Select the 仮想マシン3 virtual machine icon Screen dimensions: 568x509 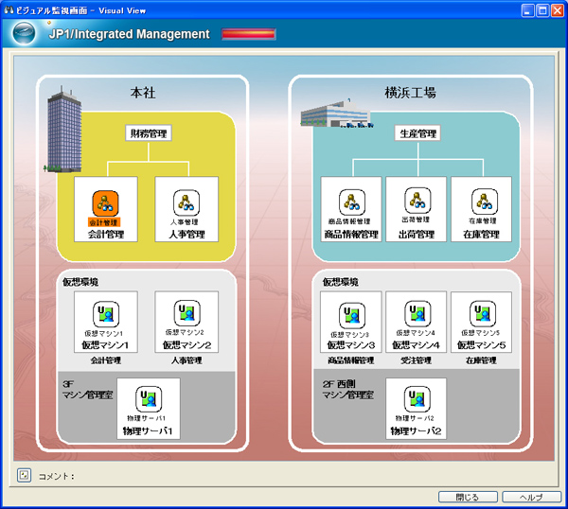[x=352, y=316]
